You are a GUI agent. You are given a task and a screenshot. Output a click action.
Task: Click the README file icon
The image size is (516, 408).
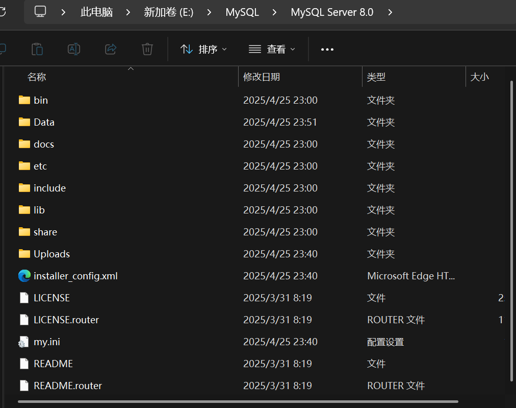click(24, 364)
